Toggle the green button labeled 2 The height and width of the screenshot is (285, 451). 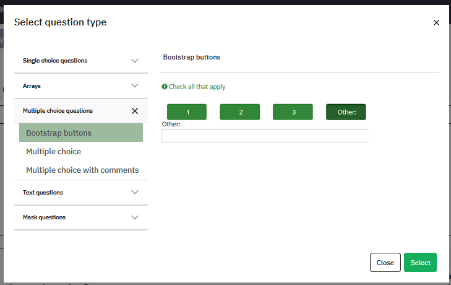click(240, 112)
